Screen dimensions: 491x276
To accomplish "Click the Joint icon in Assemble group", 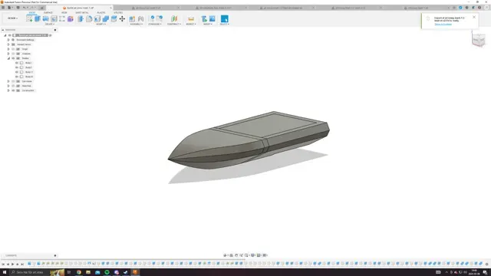I will tap(140, 18).
